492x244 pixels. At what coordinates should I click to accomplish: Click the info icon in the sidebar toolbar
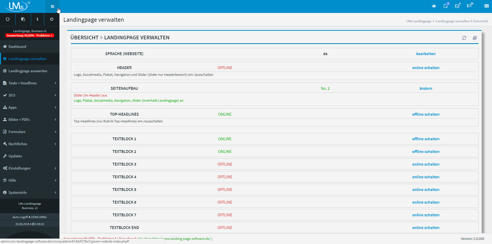click(37, 19)
